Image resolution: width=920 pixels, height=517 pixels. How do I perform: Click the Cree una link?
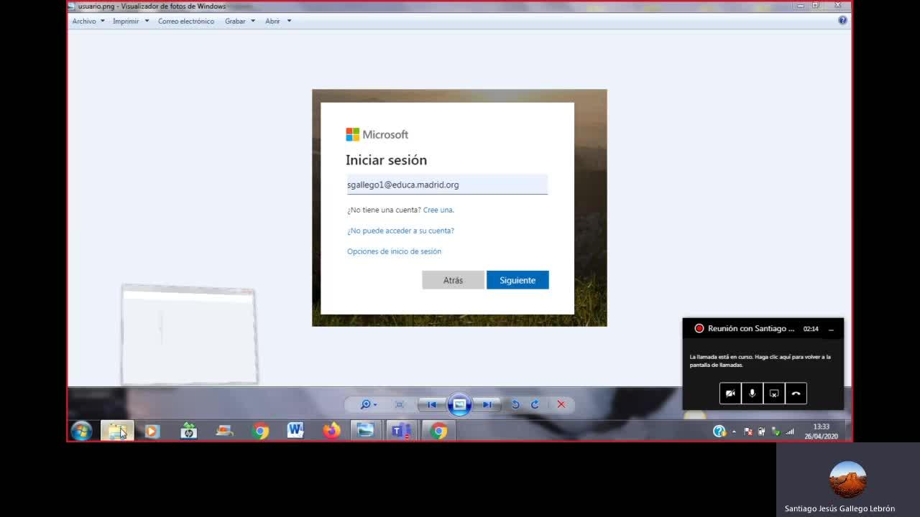click(438, 210)
